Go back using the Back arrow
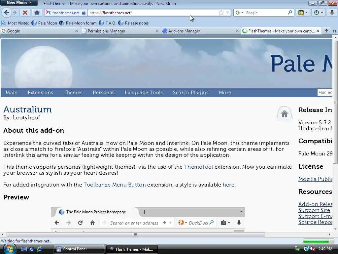 7,13
